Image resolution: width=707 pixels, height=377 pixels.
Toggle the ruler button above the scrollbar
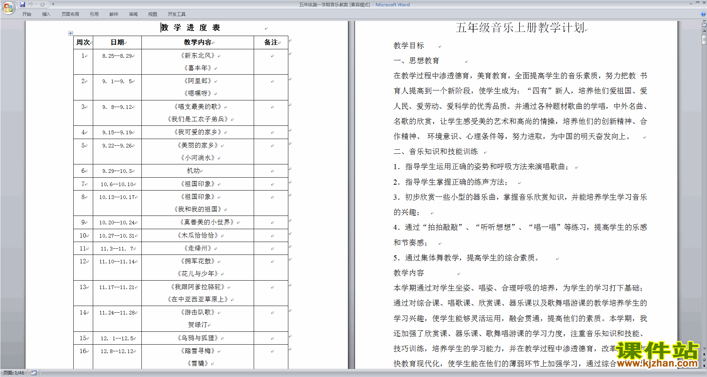[x=704, y=24]
